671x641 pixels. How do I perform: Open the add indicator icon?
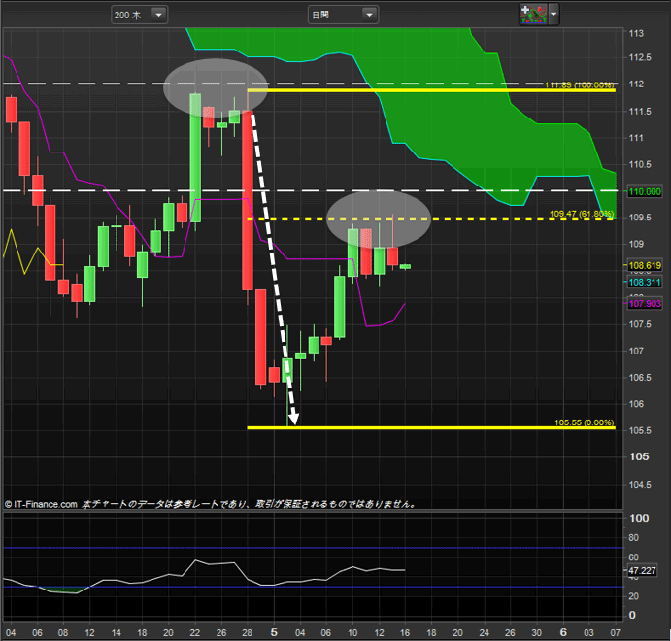tap(533, 15)
